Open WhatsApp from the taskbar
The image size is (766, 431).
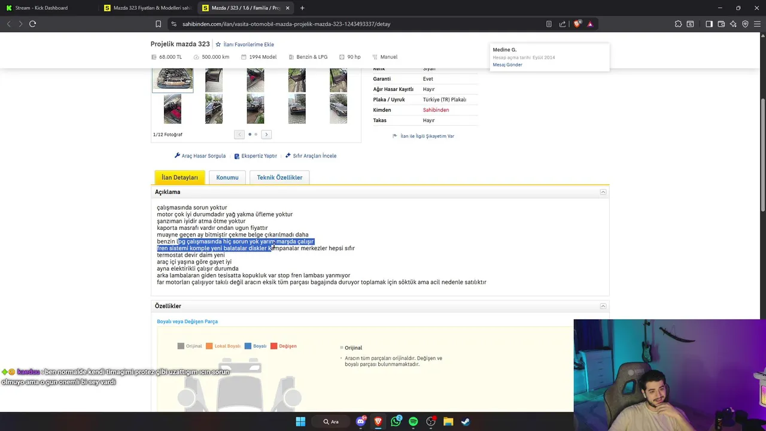point(396,421)
